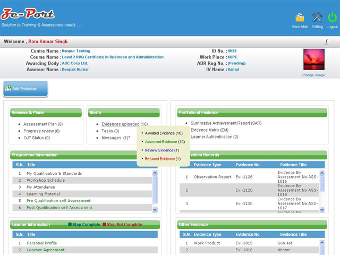Viewport: 340px width, 255px height.
Task: Open Progress review (0) link
Action: click(x=41, y=131)
